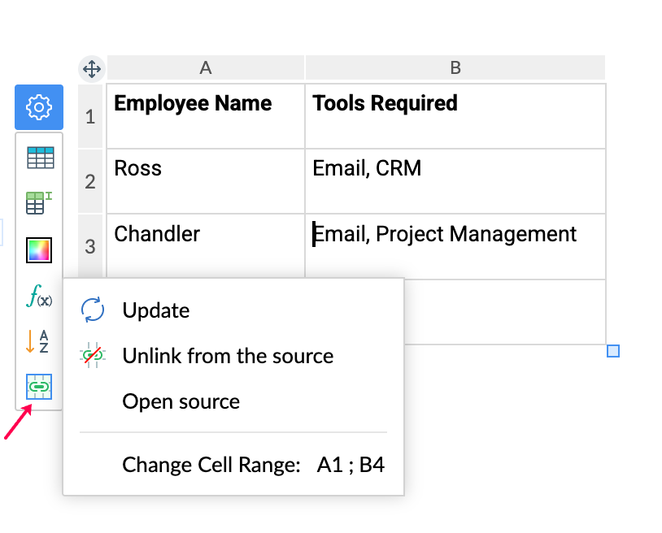Choose Update from the menu
This screenshot has width=662, height=533.
click(156, 310)
